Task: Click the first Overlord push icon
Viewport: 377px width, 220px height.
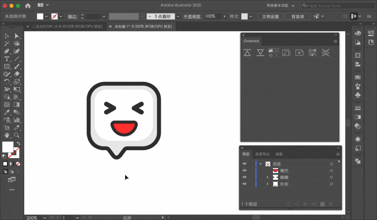Action: pyautogui.click(x=247, y=53)
